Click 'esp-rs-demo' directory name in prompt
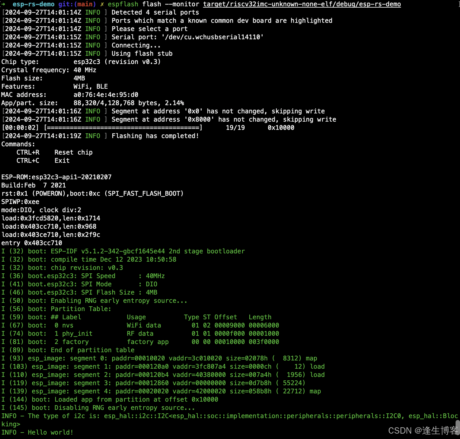 tap(34, 4)
